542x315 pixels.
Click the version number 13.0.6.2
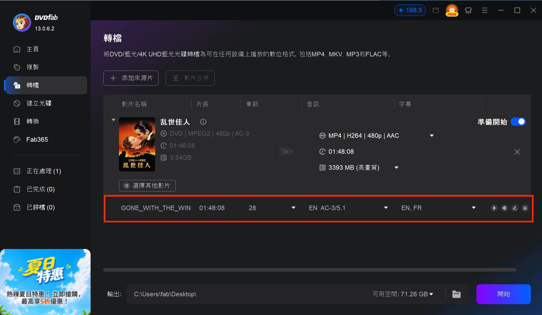pyautogui.click(x=44, y=29)
